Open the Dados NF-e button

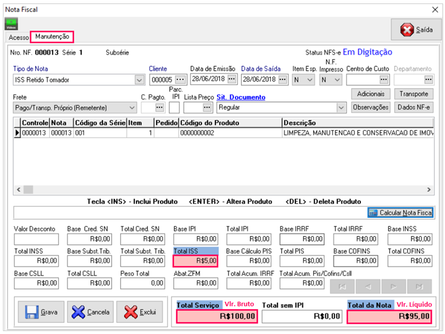pos(413,107)
